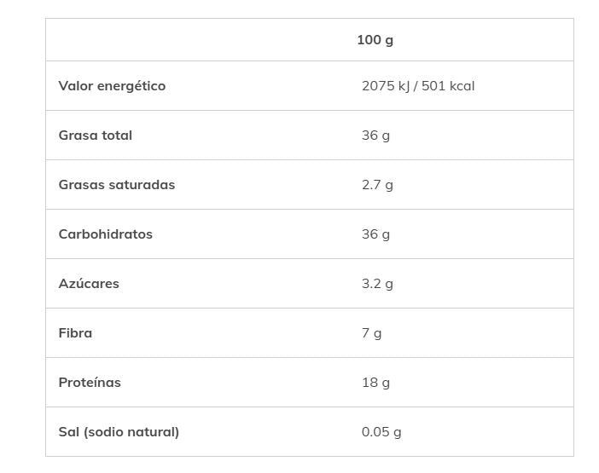Select the "Grasas saturadas" label
599x473 pixels.
coord(116,185)
